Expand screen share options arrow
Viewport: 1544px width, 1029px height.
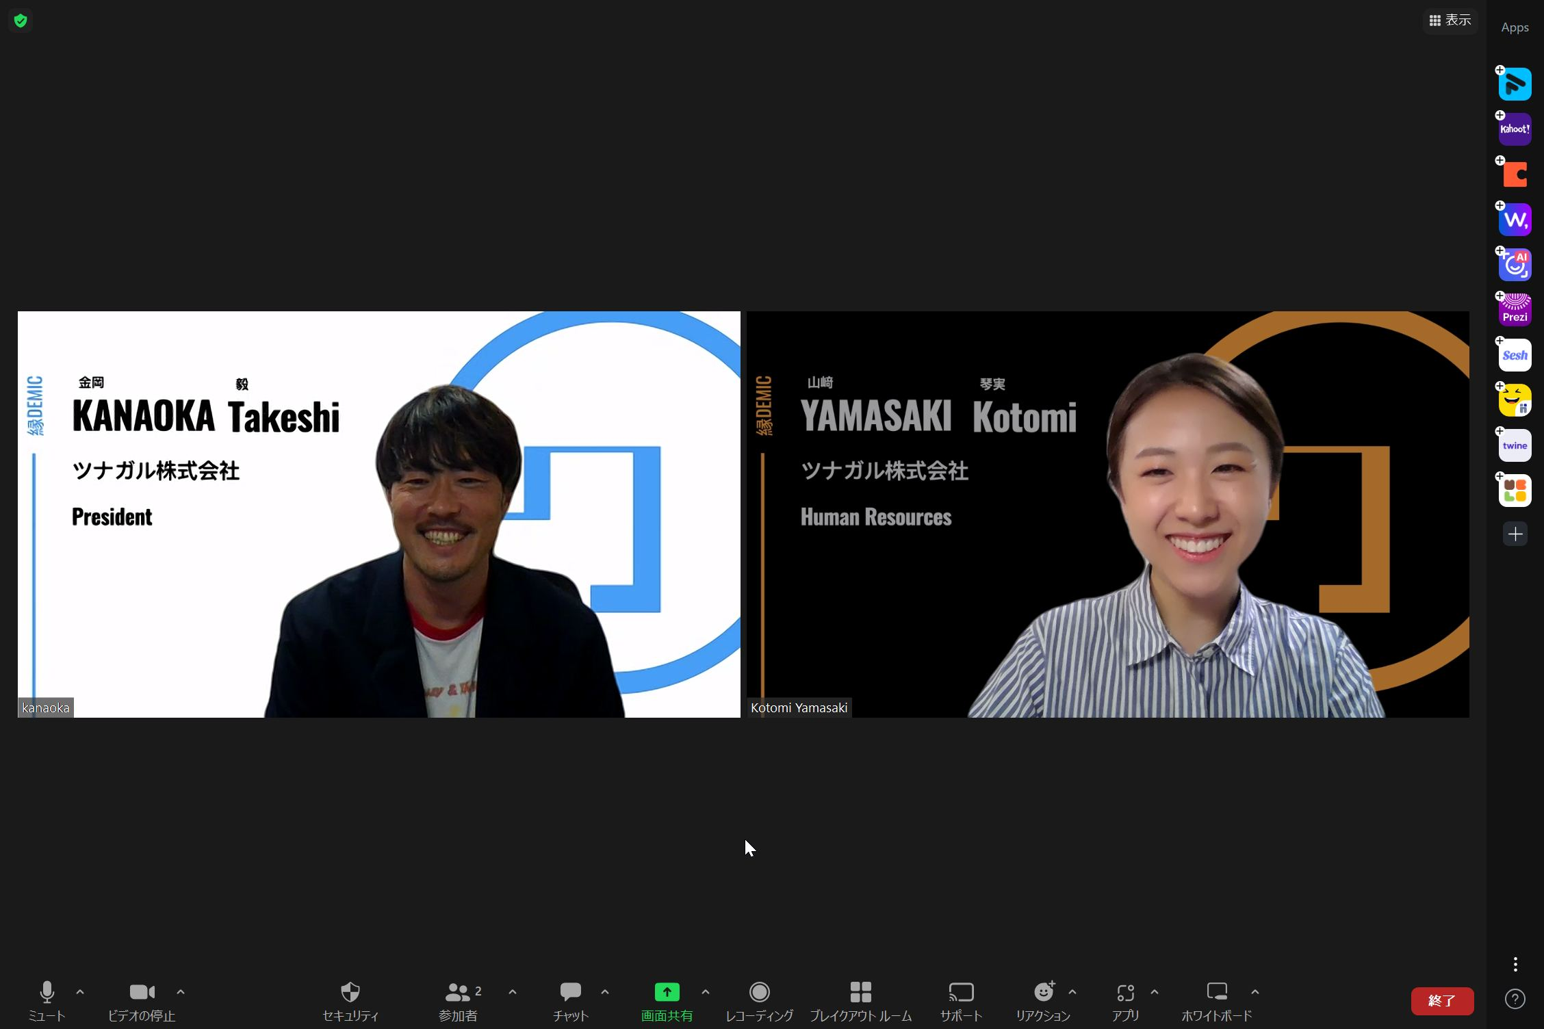[706, 991]
